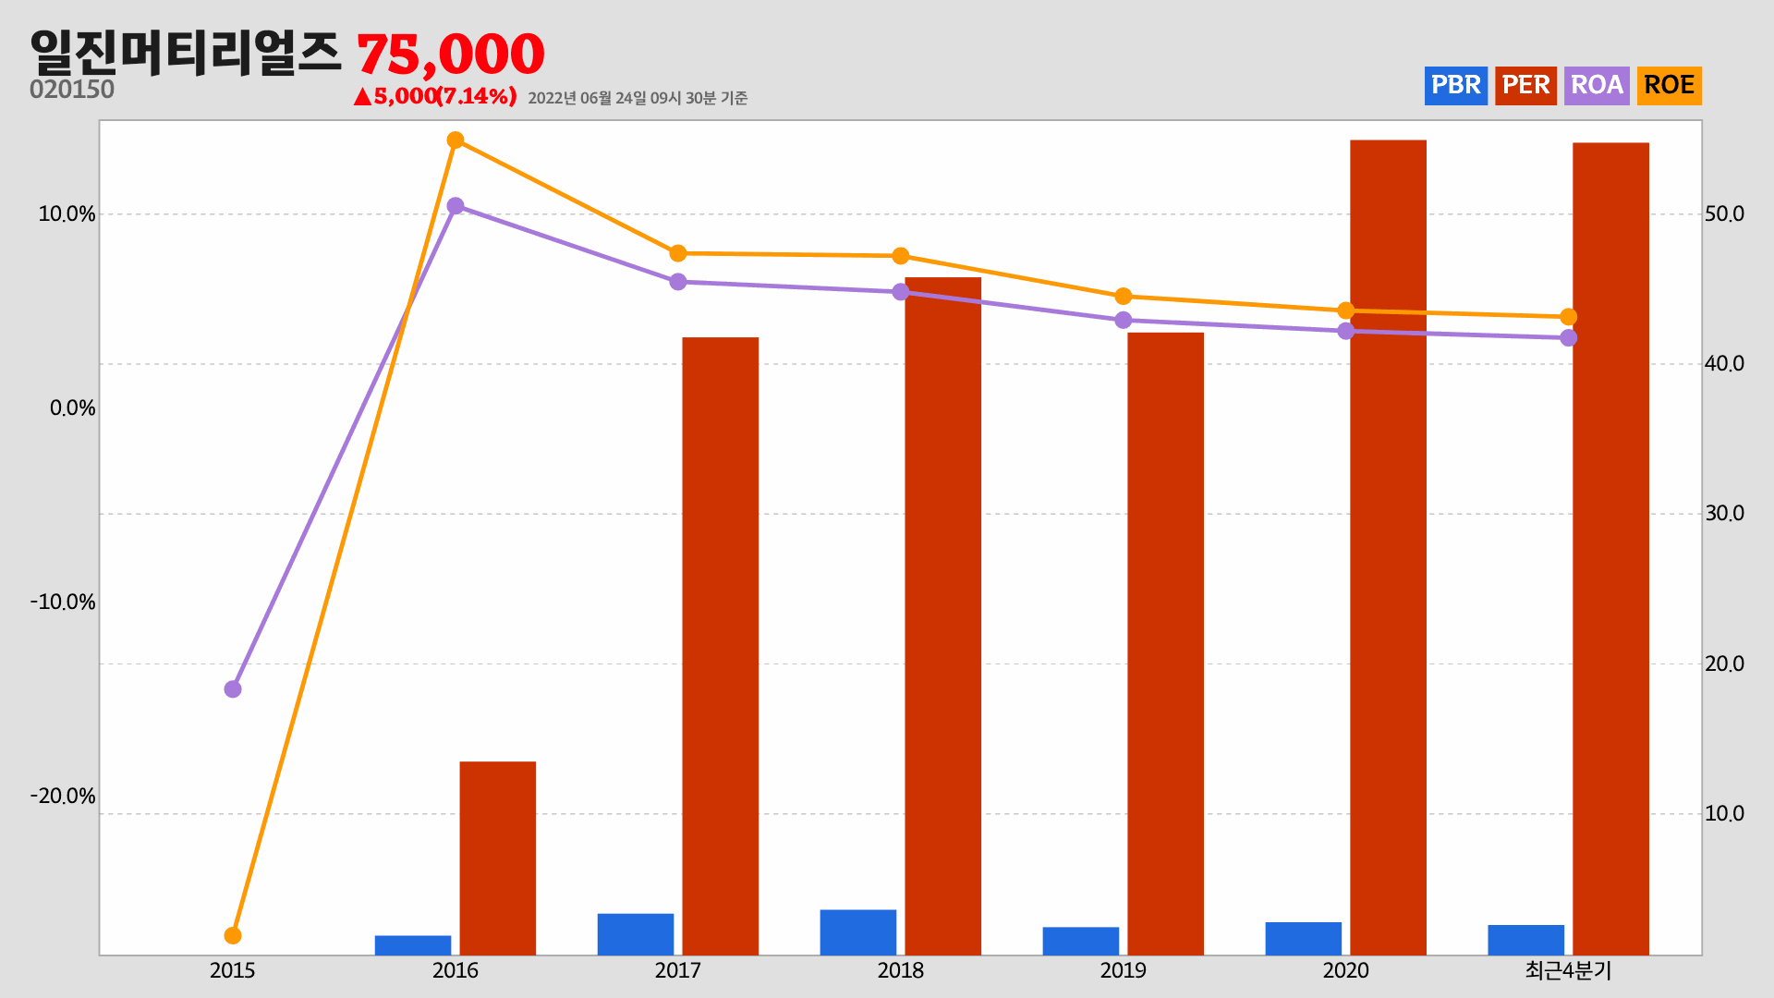Click the red PER legend box

click(1525, 85)
